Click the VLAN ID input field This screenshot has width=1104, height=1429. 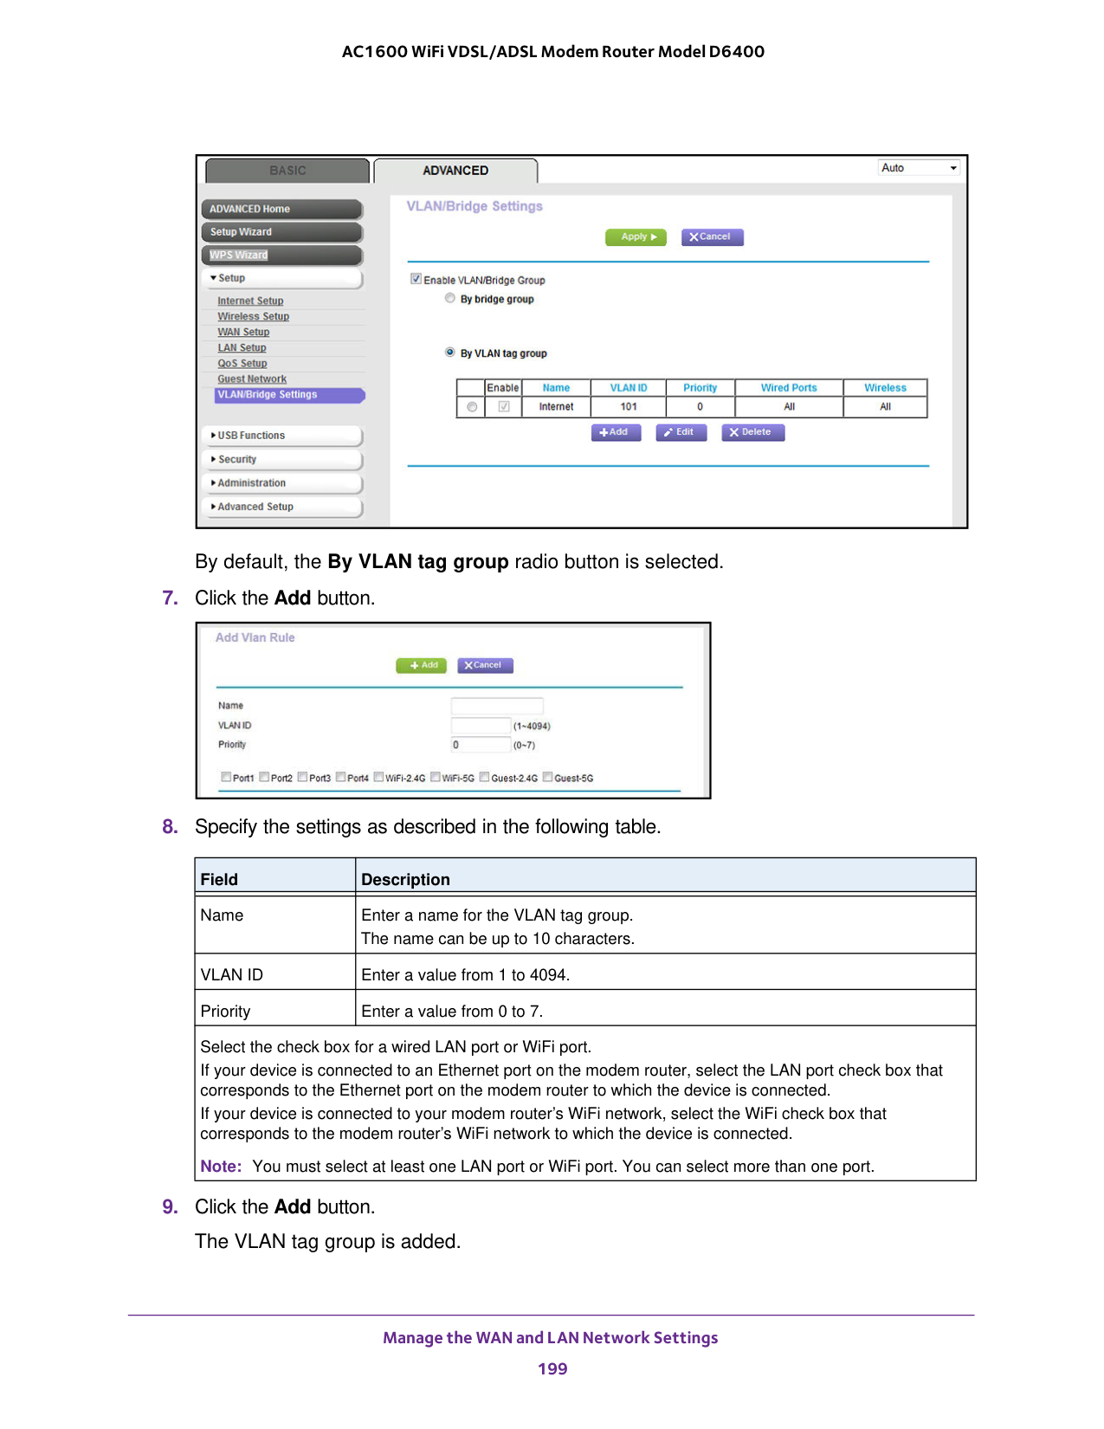pos(481,726)
